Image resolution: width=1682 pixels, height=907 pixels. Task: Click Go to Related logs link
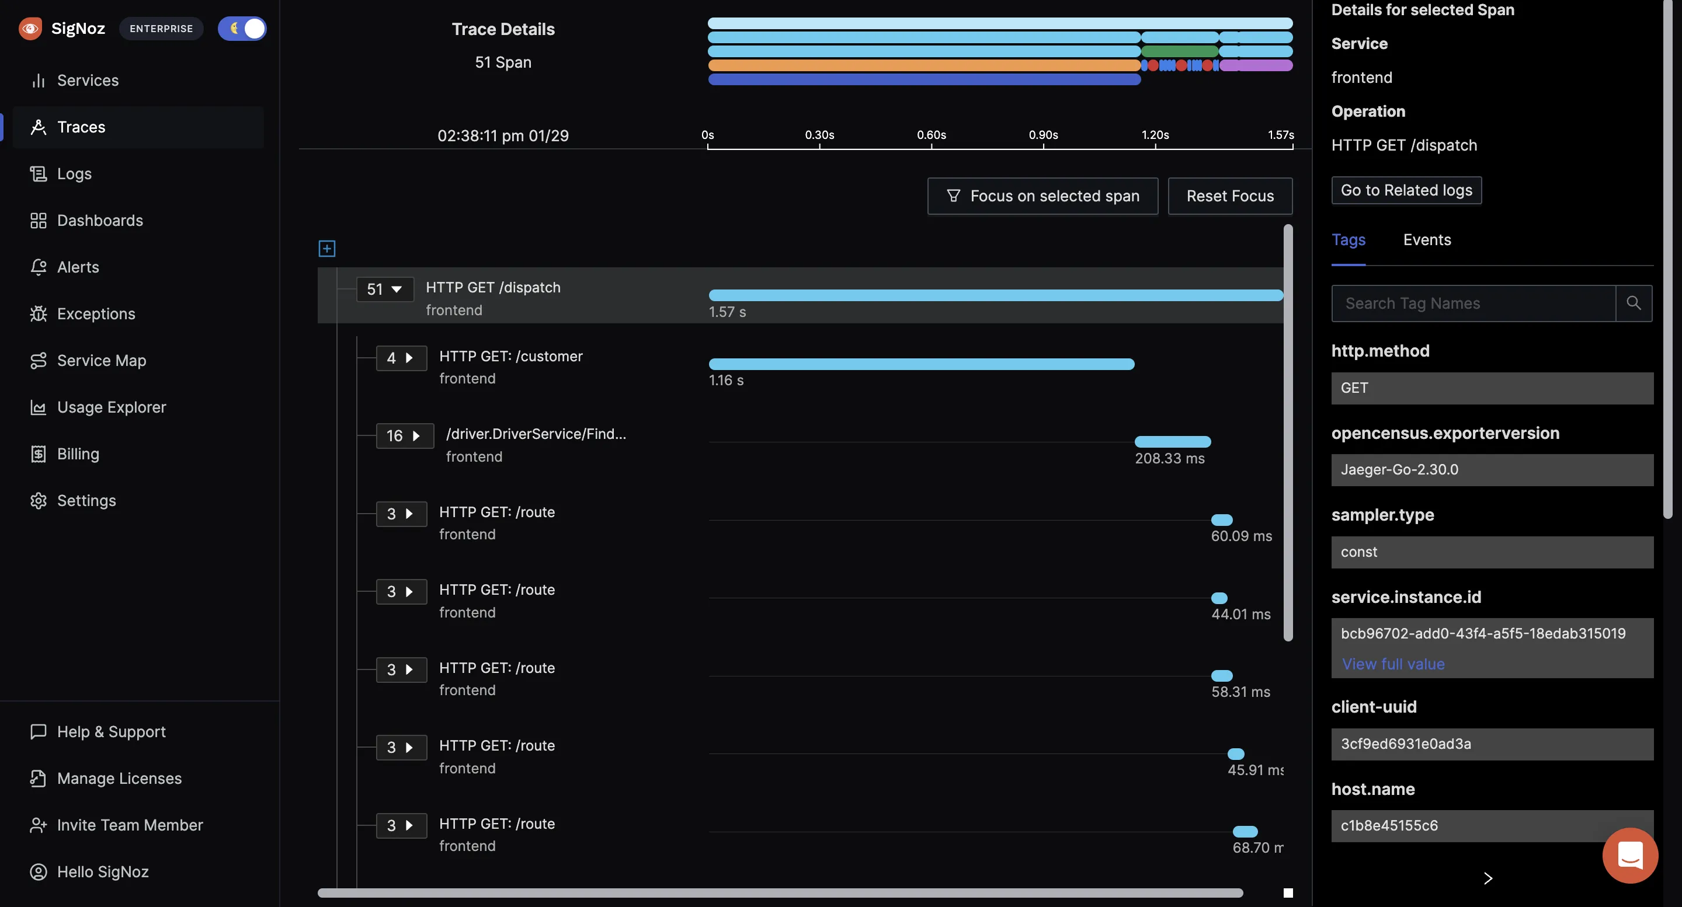pyautogui.click(x=1407, y=190)
